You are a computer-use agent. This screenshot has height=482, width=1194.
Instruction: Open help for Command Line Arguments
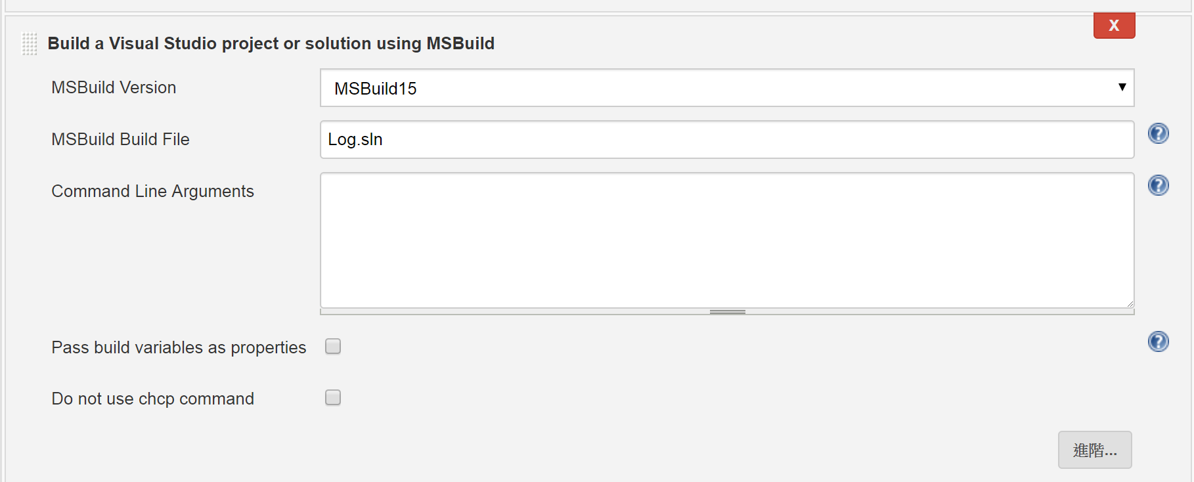1158,185
